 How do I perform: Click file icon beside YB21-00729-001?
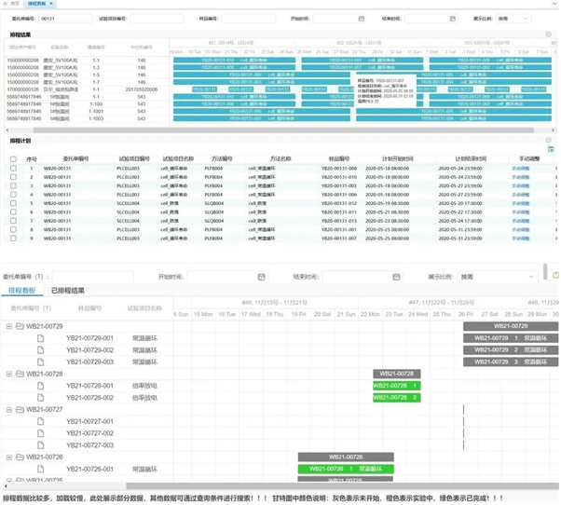point(41,338)
